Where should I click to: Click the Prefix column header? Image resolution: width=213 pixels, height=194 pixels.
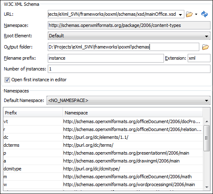click(33, 113)
